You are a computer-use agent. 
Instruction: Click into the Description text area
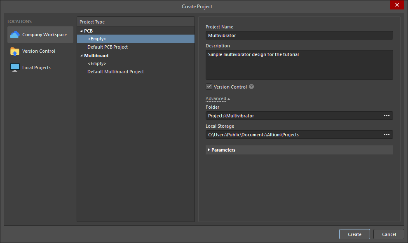point(299,65)
